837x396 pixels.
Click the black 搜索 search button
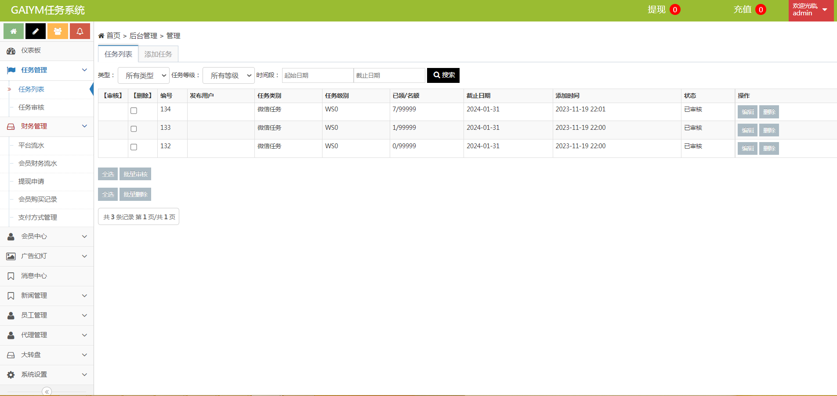[443, 75]
